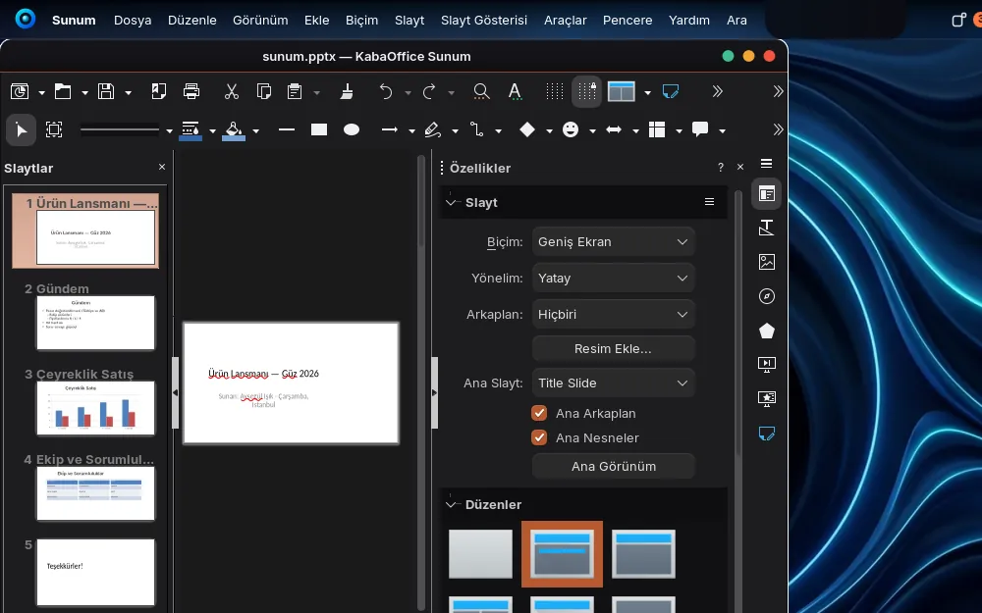982x613 pixels.
Task: Click the Resim Ekle... button
Action: (x=614, y=349)
